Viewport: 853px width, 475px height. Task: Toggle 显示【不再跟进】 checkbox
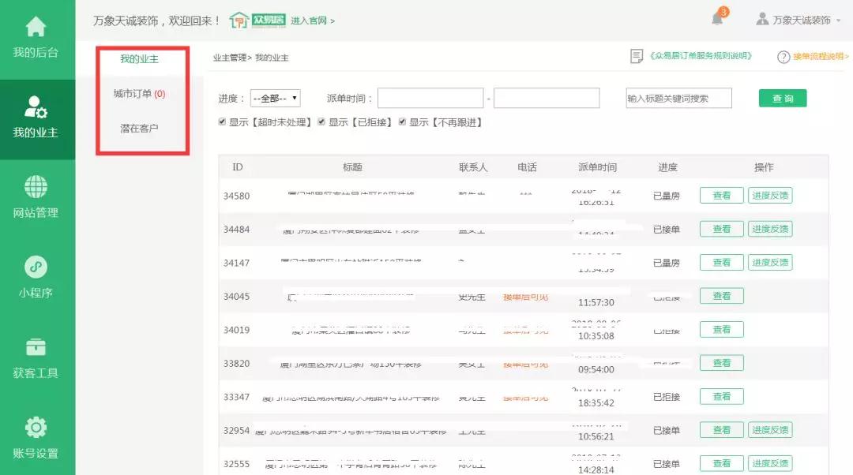click(x=402, y=122)
